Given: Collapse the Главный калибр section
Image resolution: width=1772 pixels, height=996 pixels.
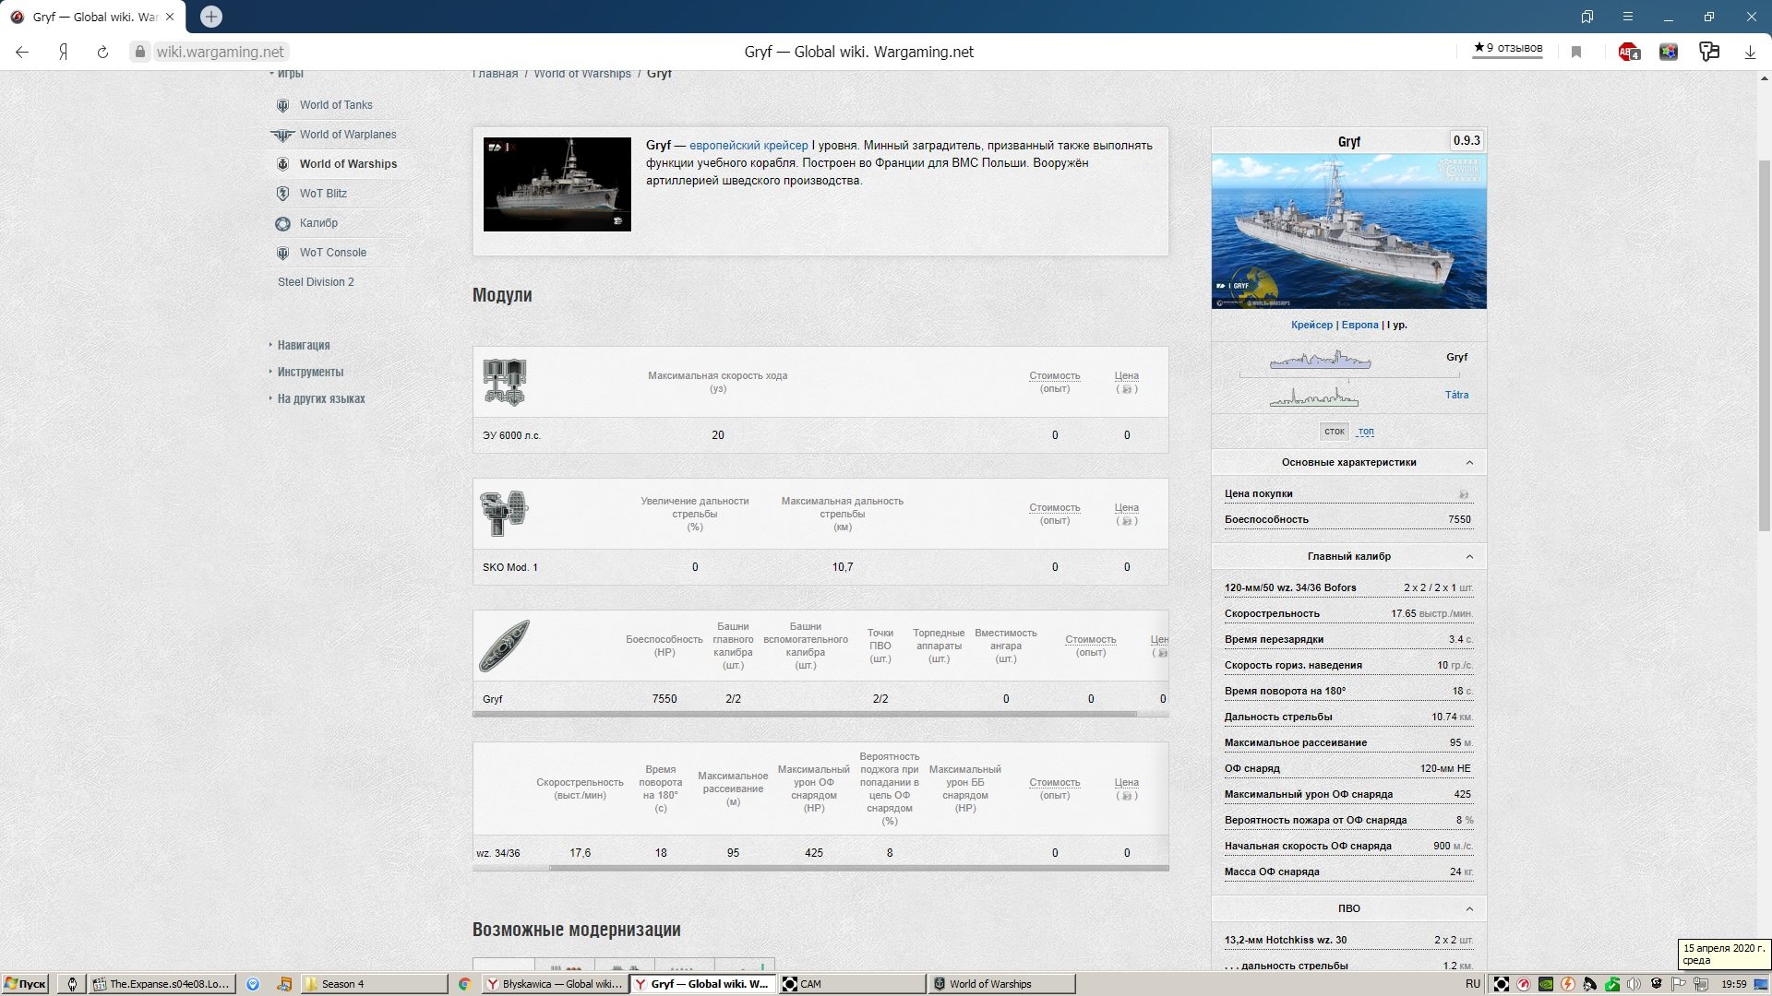Looking at the screenshot, I should [x=1469, y=557].
